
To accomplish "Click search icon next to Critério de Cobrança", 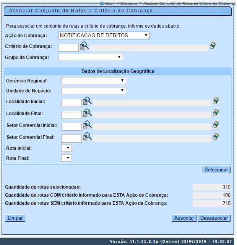I will click(84, 47).
